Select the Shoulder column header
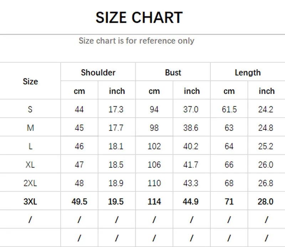Viewport: 285px width, 247px height. (x=98, y=73)
